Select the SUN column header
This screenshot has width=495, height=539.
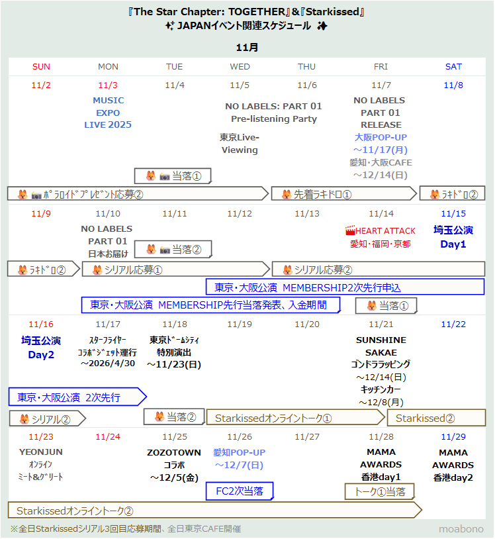[41, 66]
